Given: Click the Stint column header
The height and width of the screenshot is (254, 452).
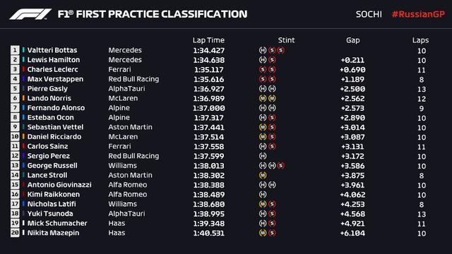Looking at the screenshot, I should [286, 40].
